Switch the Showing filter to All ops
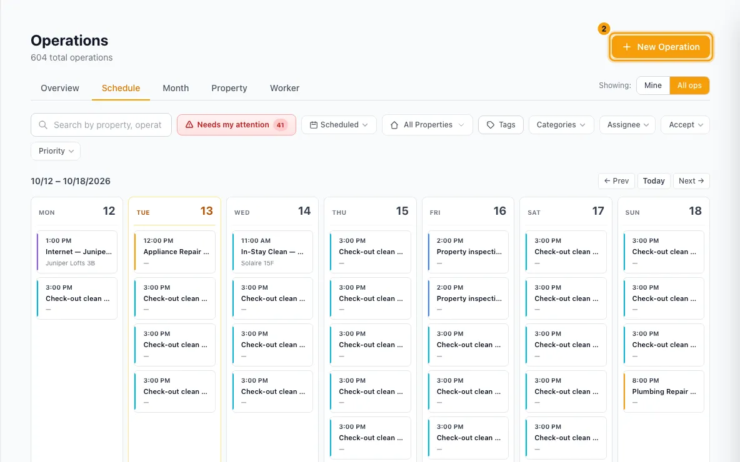Screen dimensions: 740x462 pyautogui.click(x=689, y=86)
